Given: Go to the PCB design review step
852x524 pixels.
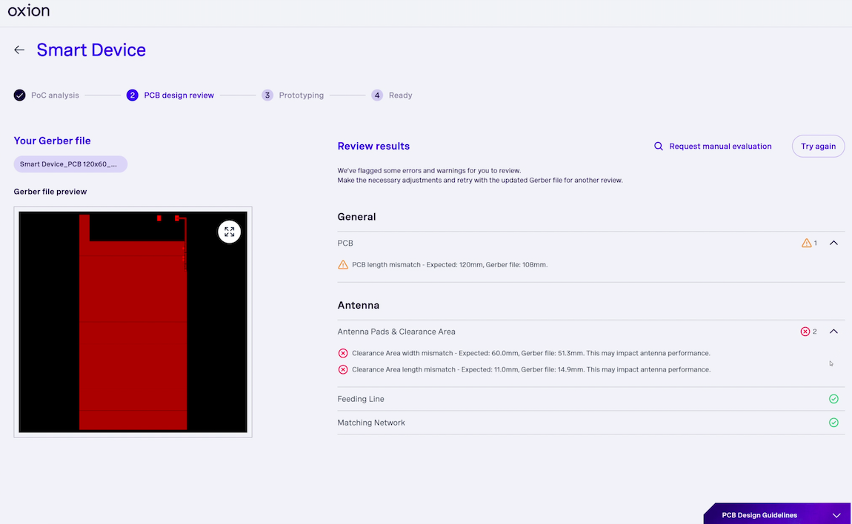Looking at the screenshot, I should pos(179,95).
